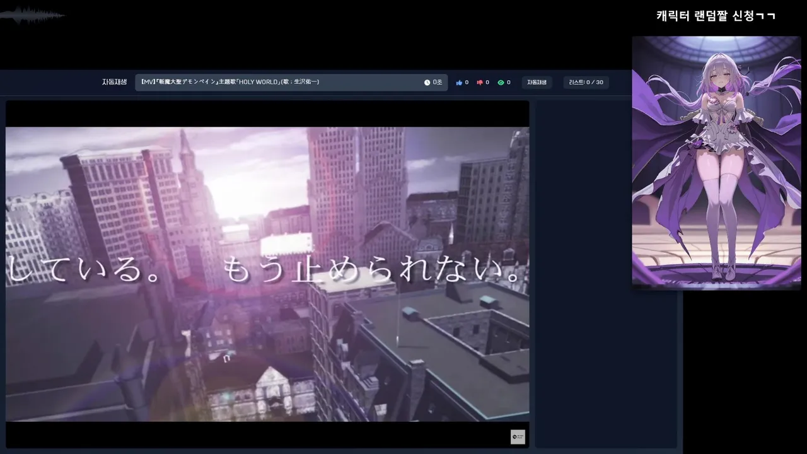
Task: Click the 리스트: 0 / 30 button
Action: (586, 83)
